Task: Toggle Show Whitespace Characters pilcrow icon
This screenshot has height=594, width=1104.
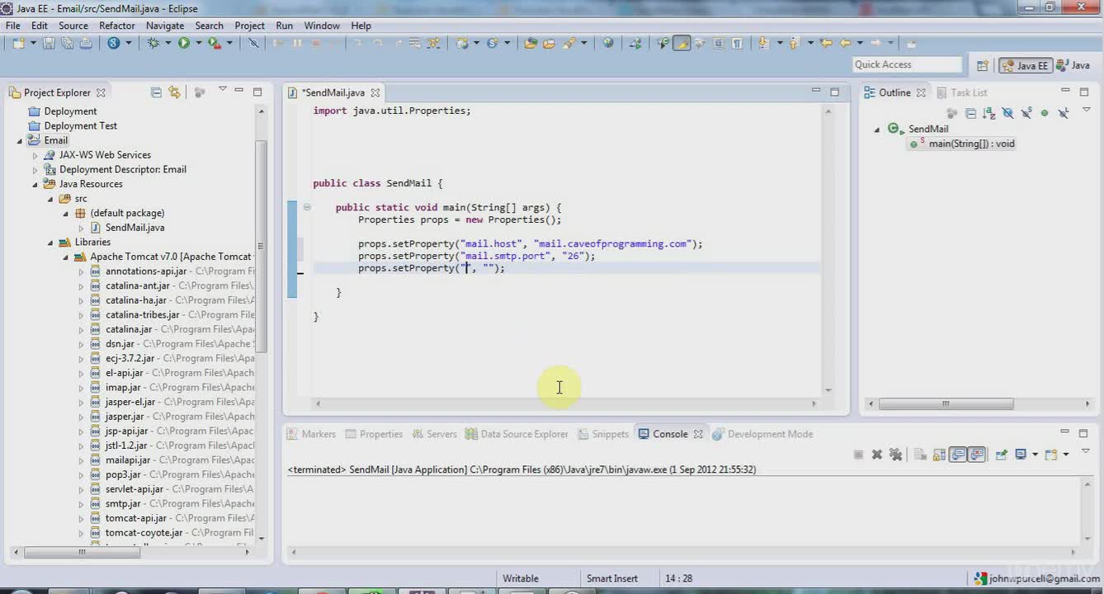Action: point(737,43)
